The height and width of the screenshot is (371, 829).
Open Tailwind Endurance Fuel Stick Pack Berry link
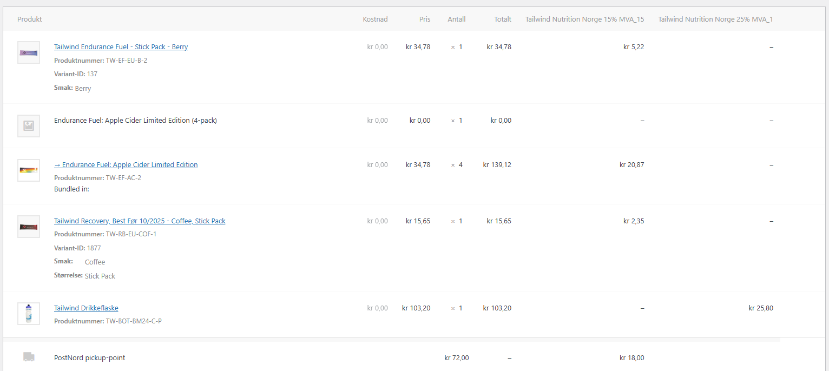click(x=121, y=47)
